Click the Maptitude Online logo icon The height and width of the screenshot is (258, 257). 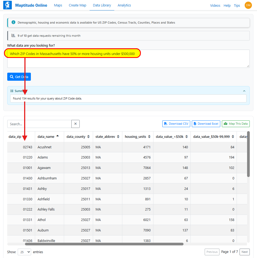coord(8,5)
